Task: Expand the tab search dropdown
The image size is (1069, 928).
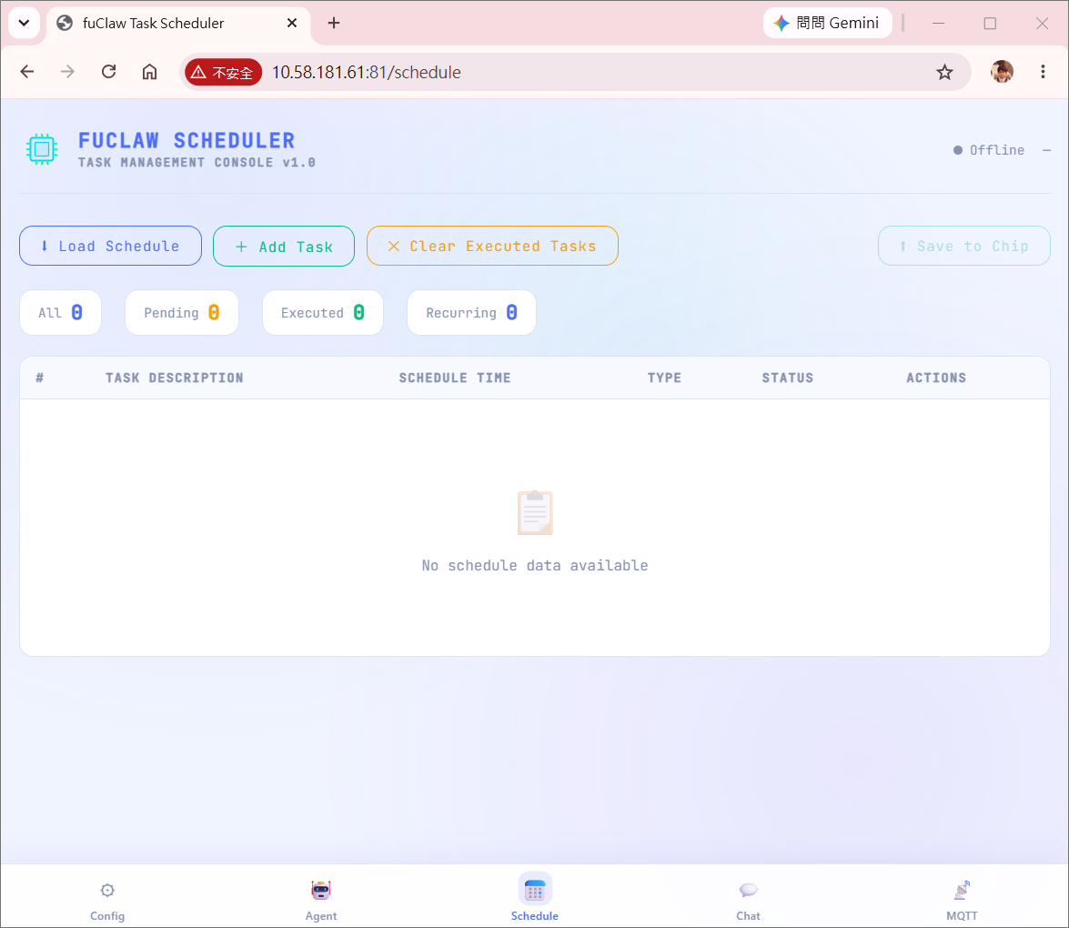Action: coord(24,23)
